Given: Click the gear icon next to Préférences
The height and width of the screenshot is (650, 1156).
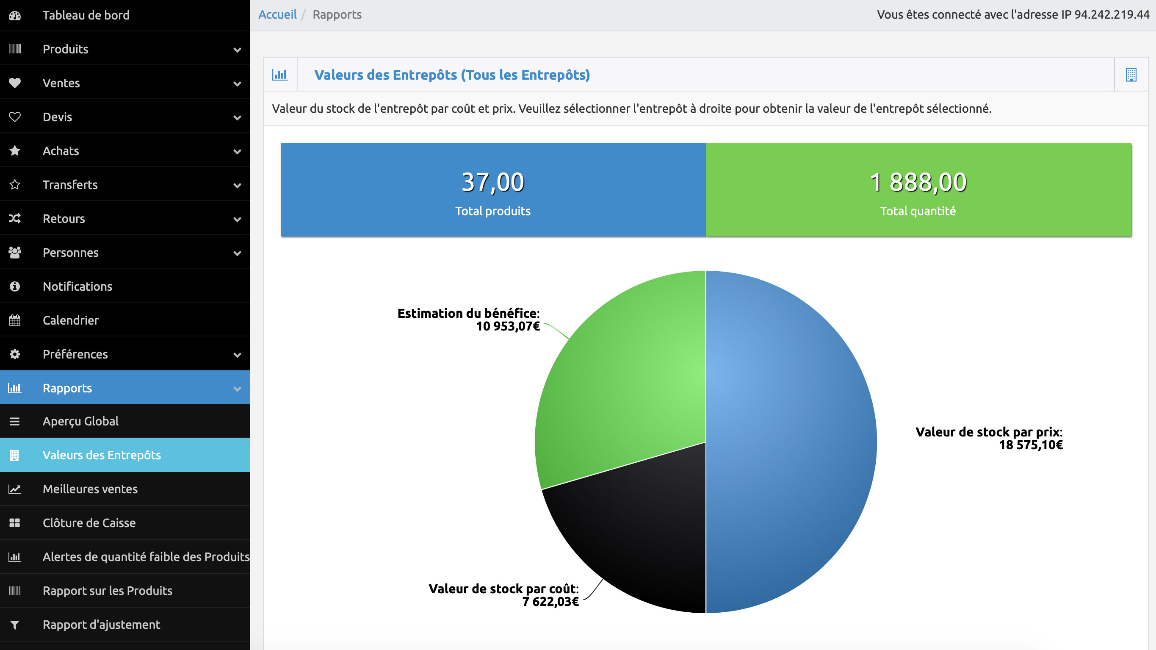Looking at the screenshot, I should [15, 354].
